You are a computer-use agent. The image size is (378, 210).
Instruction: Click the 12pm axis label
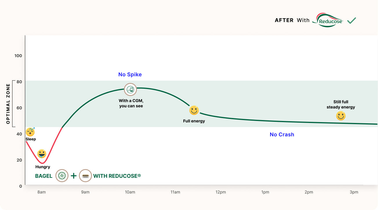220,192
